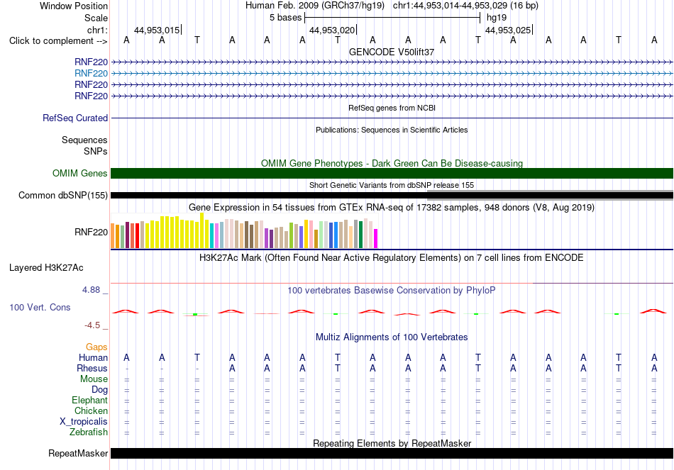Click the H3K27Ac Mark track title
The height and width of the screenshot is (470, 674).
coord(392,258)
